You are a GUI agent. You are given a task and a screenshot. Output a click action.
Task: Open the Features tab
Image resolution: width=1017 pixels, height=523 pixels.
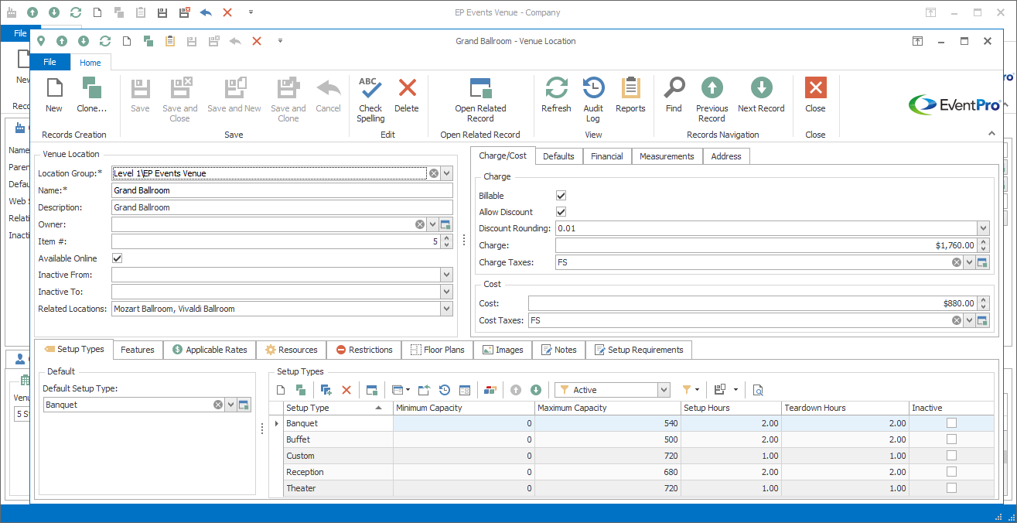138,350
